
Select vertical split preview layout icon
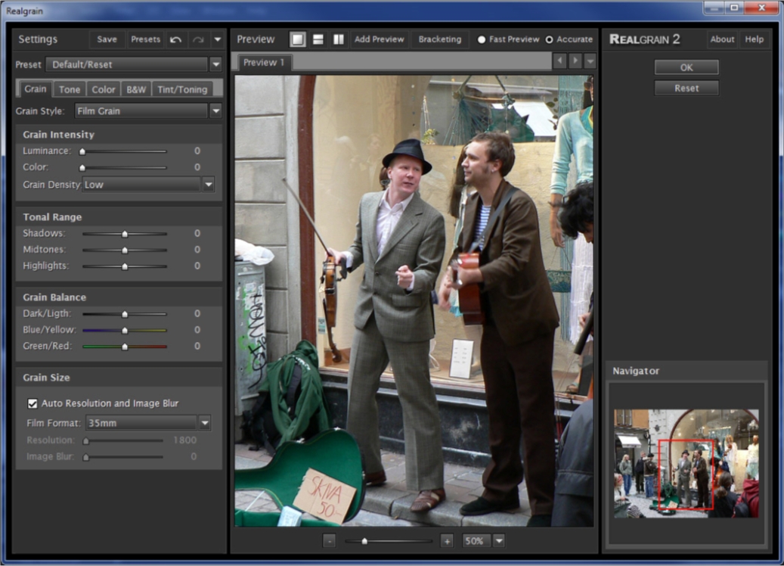(339, 39)
